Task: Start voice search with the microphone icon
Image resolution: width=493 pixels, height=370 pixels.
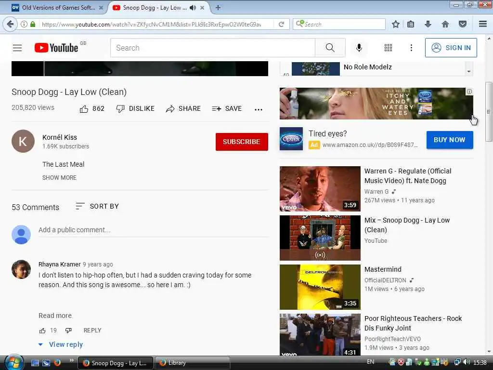Action: tap(359, 48)
